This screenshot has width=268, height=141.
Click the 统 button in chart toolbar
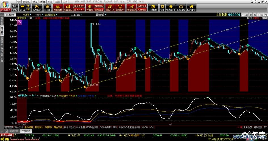click(247, 15)
